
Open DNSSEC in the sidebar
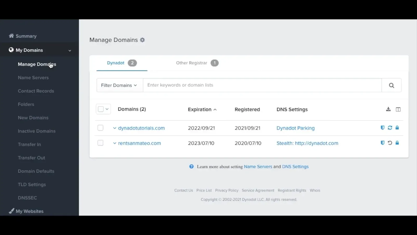tap(27, 198)
